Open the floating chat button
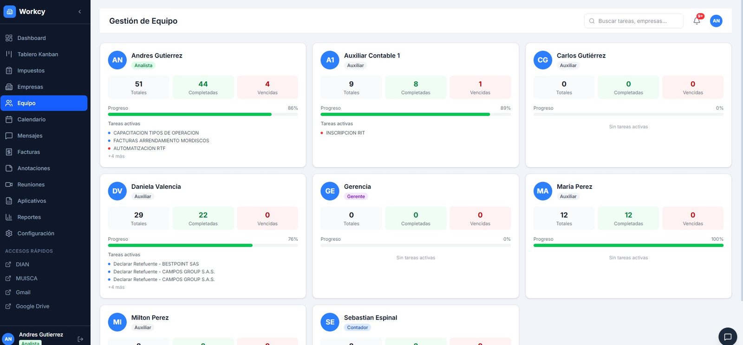 728,337
